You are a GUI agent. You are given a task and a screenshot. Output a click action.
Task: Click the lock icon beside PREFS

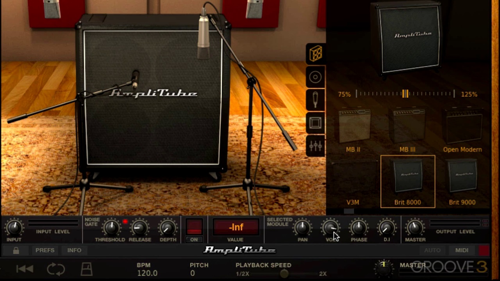(x=16, y=251)
